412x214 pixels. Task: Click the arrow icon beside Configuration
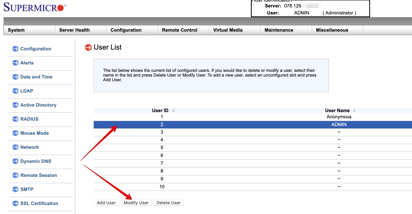point(15,49)
